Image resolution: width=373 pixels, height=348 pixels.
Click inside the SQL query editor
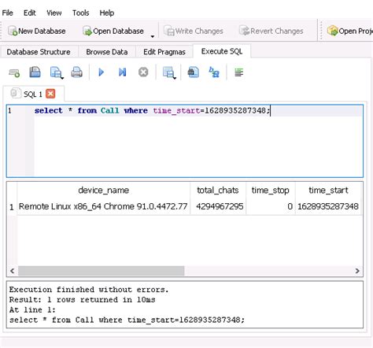tap(185, 141)
